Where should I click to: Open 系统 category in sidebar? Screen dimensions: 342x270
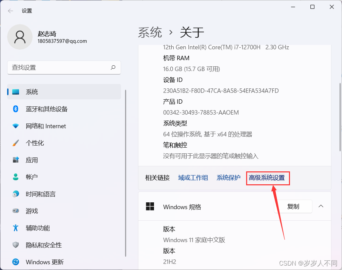point(64,92)
